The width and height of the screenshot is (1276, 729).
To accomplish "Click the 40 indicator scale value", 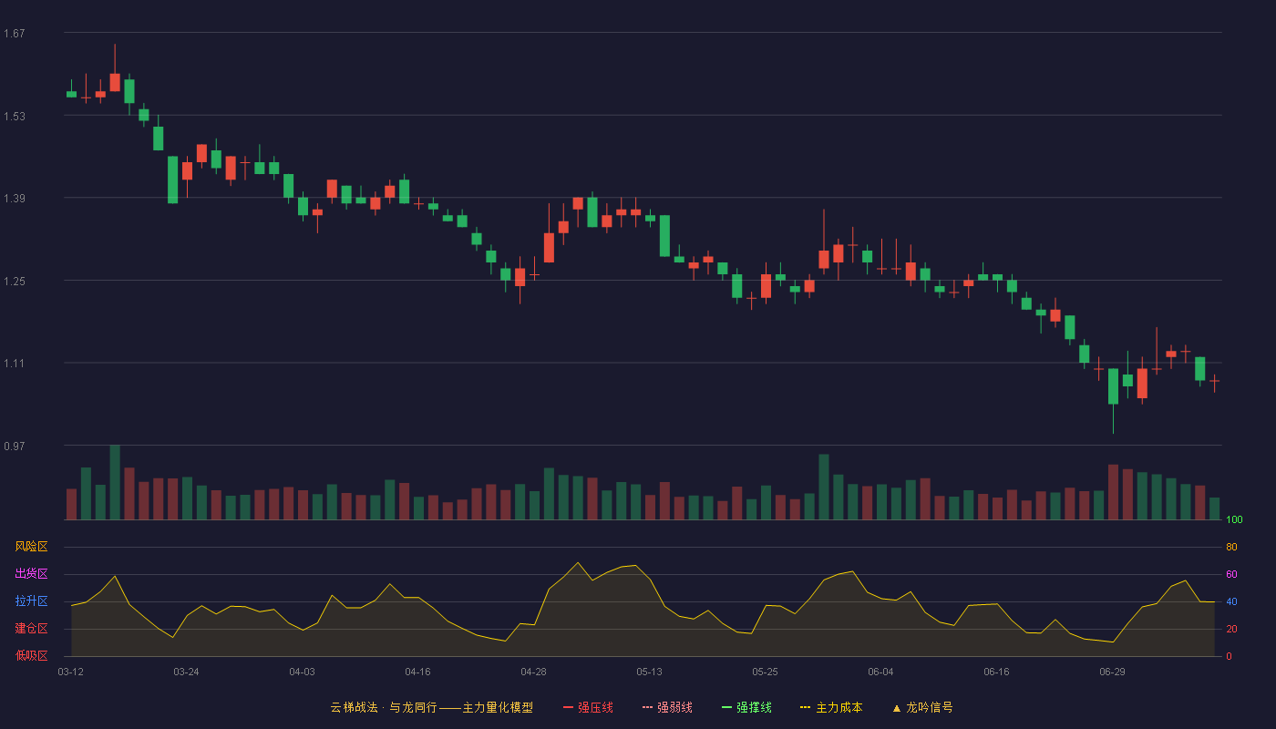I will point(1231,602).
